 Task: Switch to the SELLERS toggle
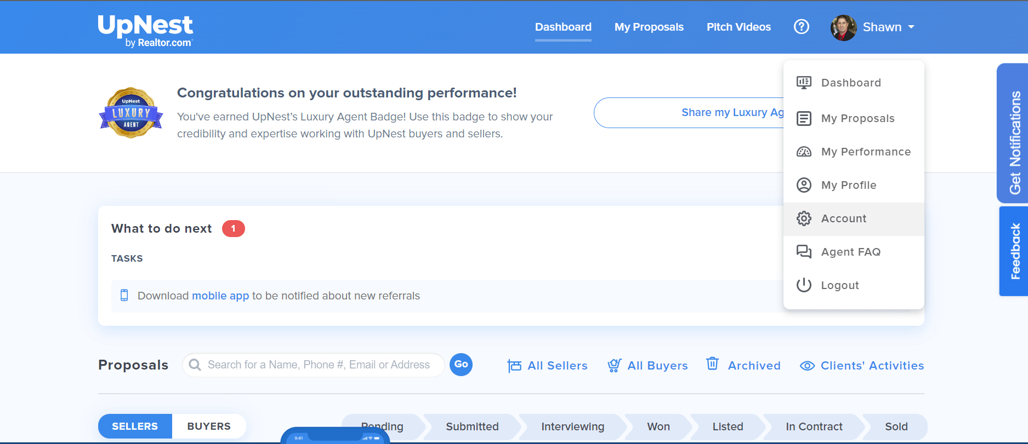click(x=135, y=426)
